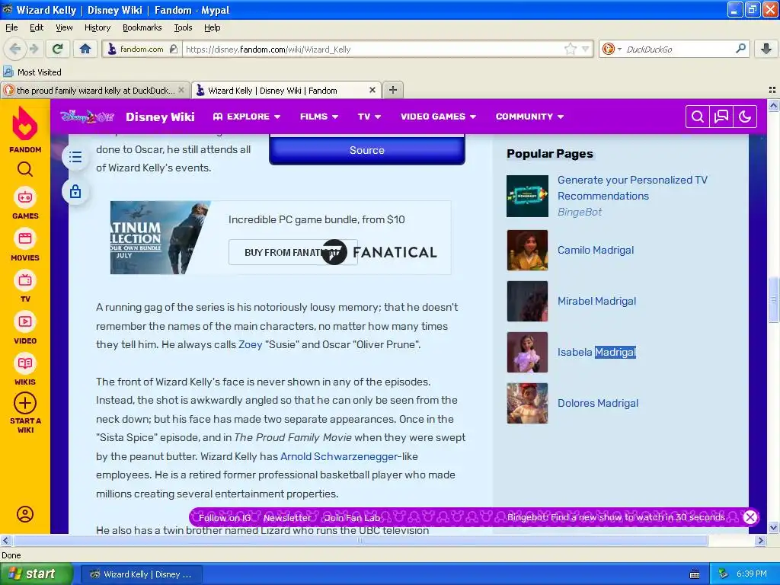Screen dimensions: 780x585
Task: Click the Follow on IG link
Action: 225,518
